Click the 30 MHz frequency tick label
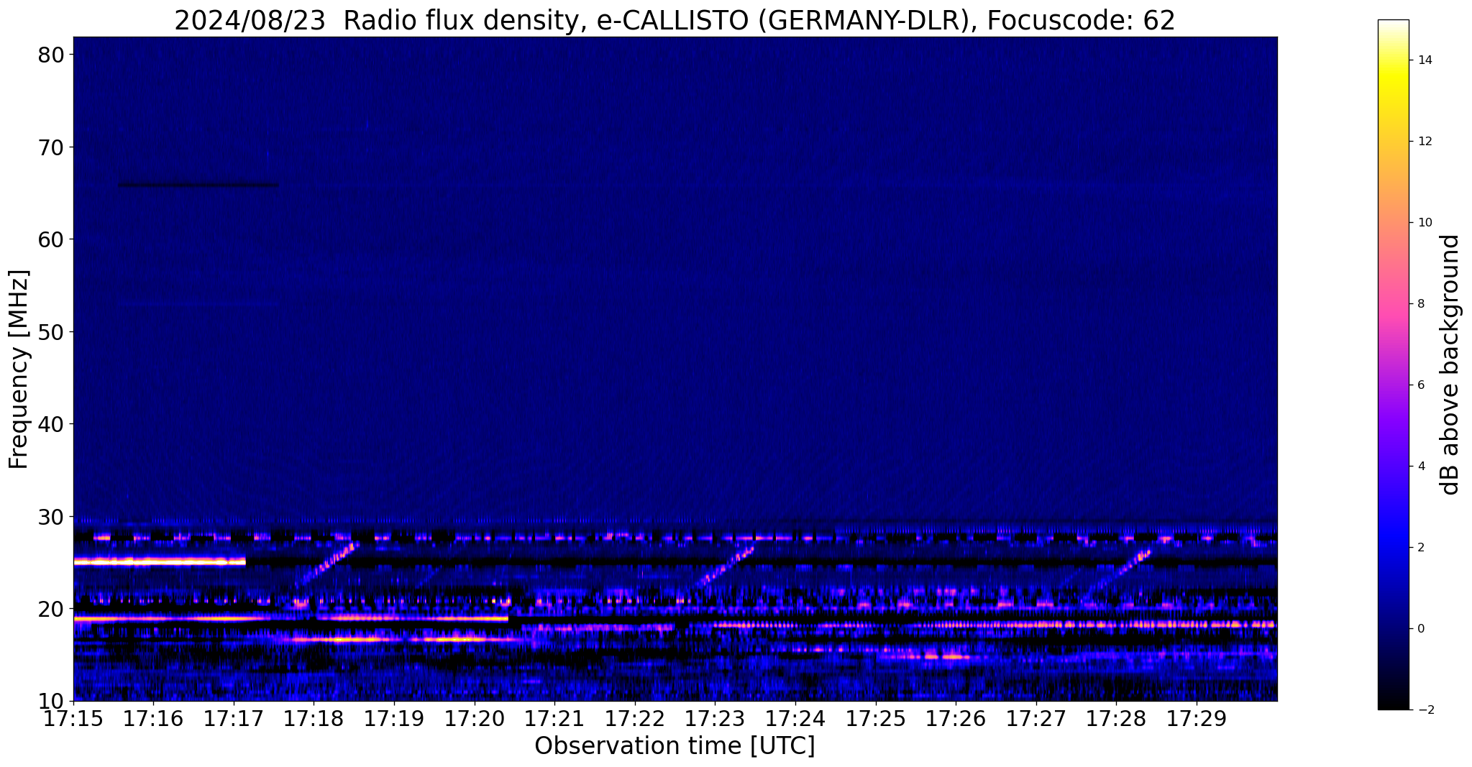 click(52, 517)
